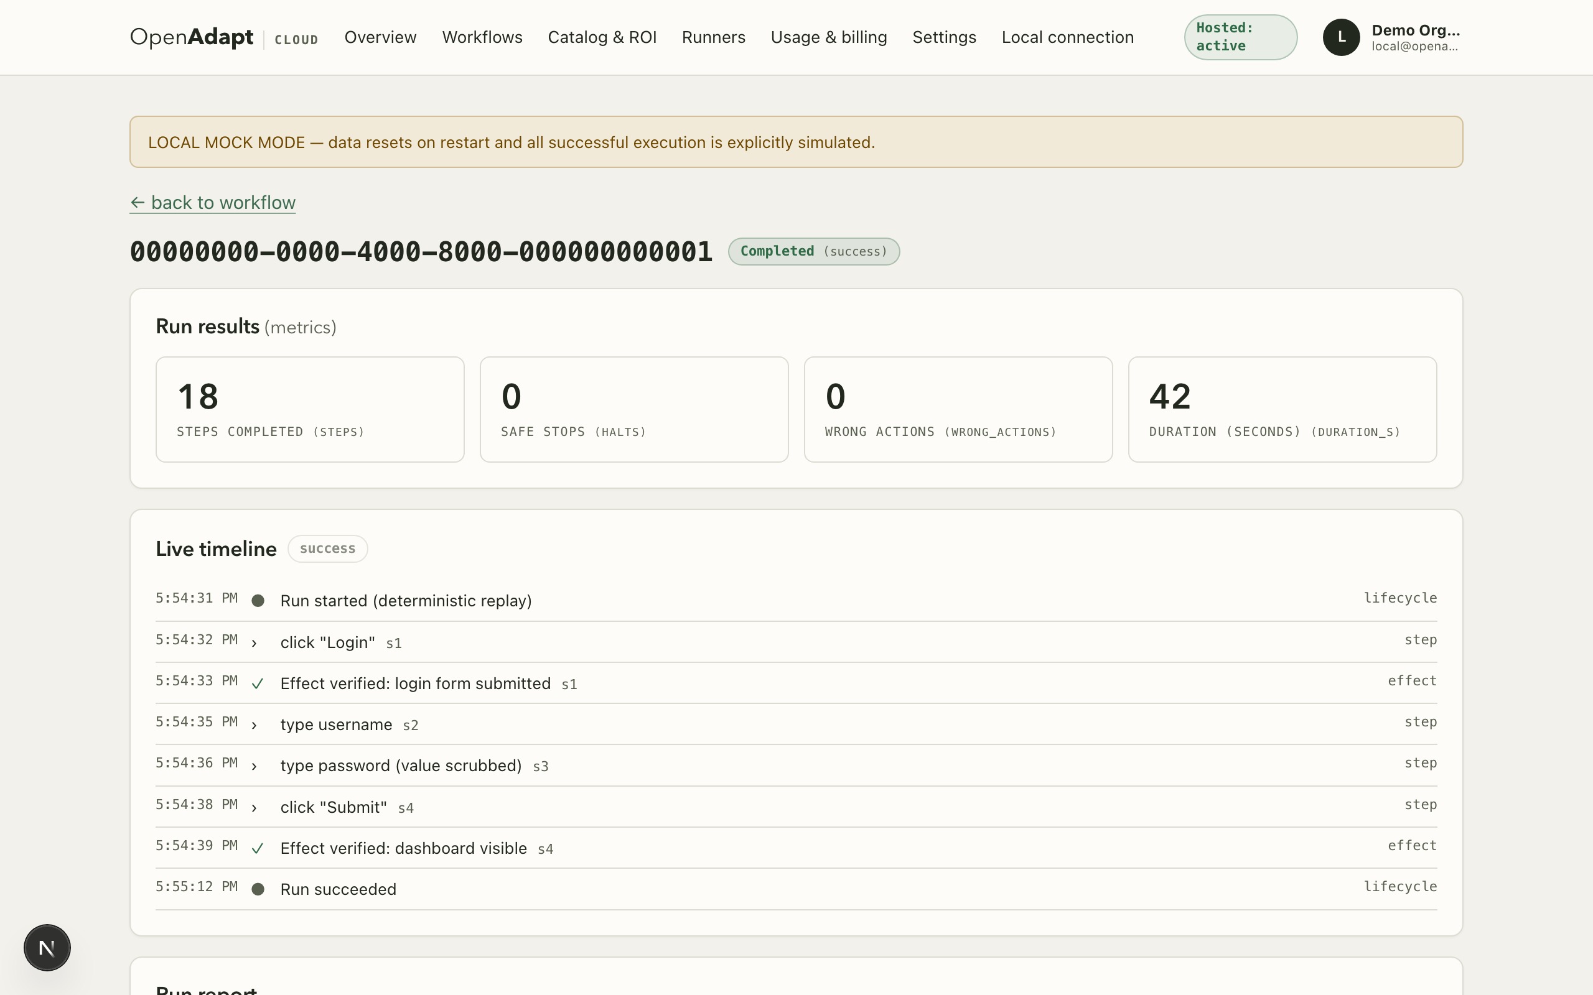Click effect tag on dashboard visible row
The image size is (1593, 995).
[1412, 846]
